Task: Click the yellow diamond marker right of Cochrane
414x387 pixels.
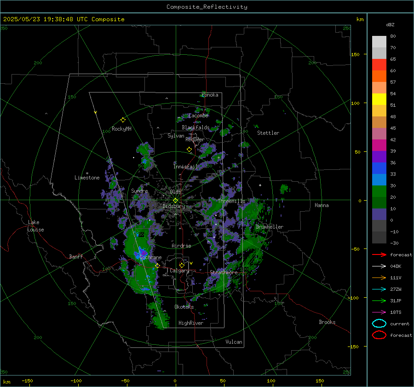Action: click(157, 266)
